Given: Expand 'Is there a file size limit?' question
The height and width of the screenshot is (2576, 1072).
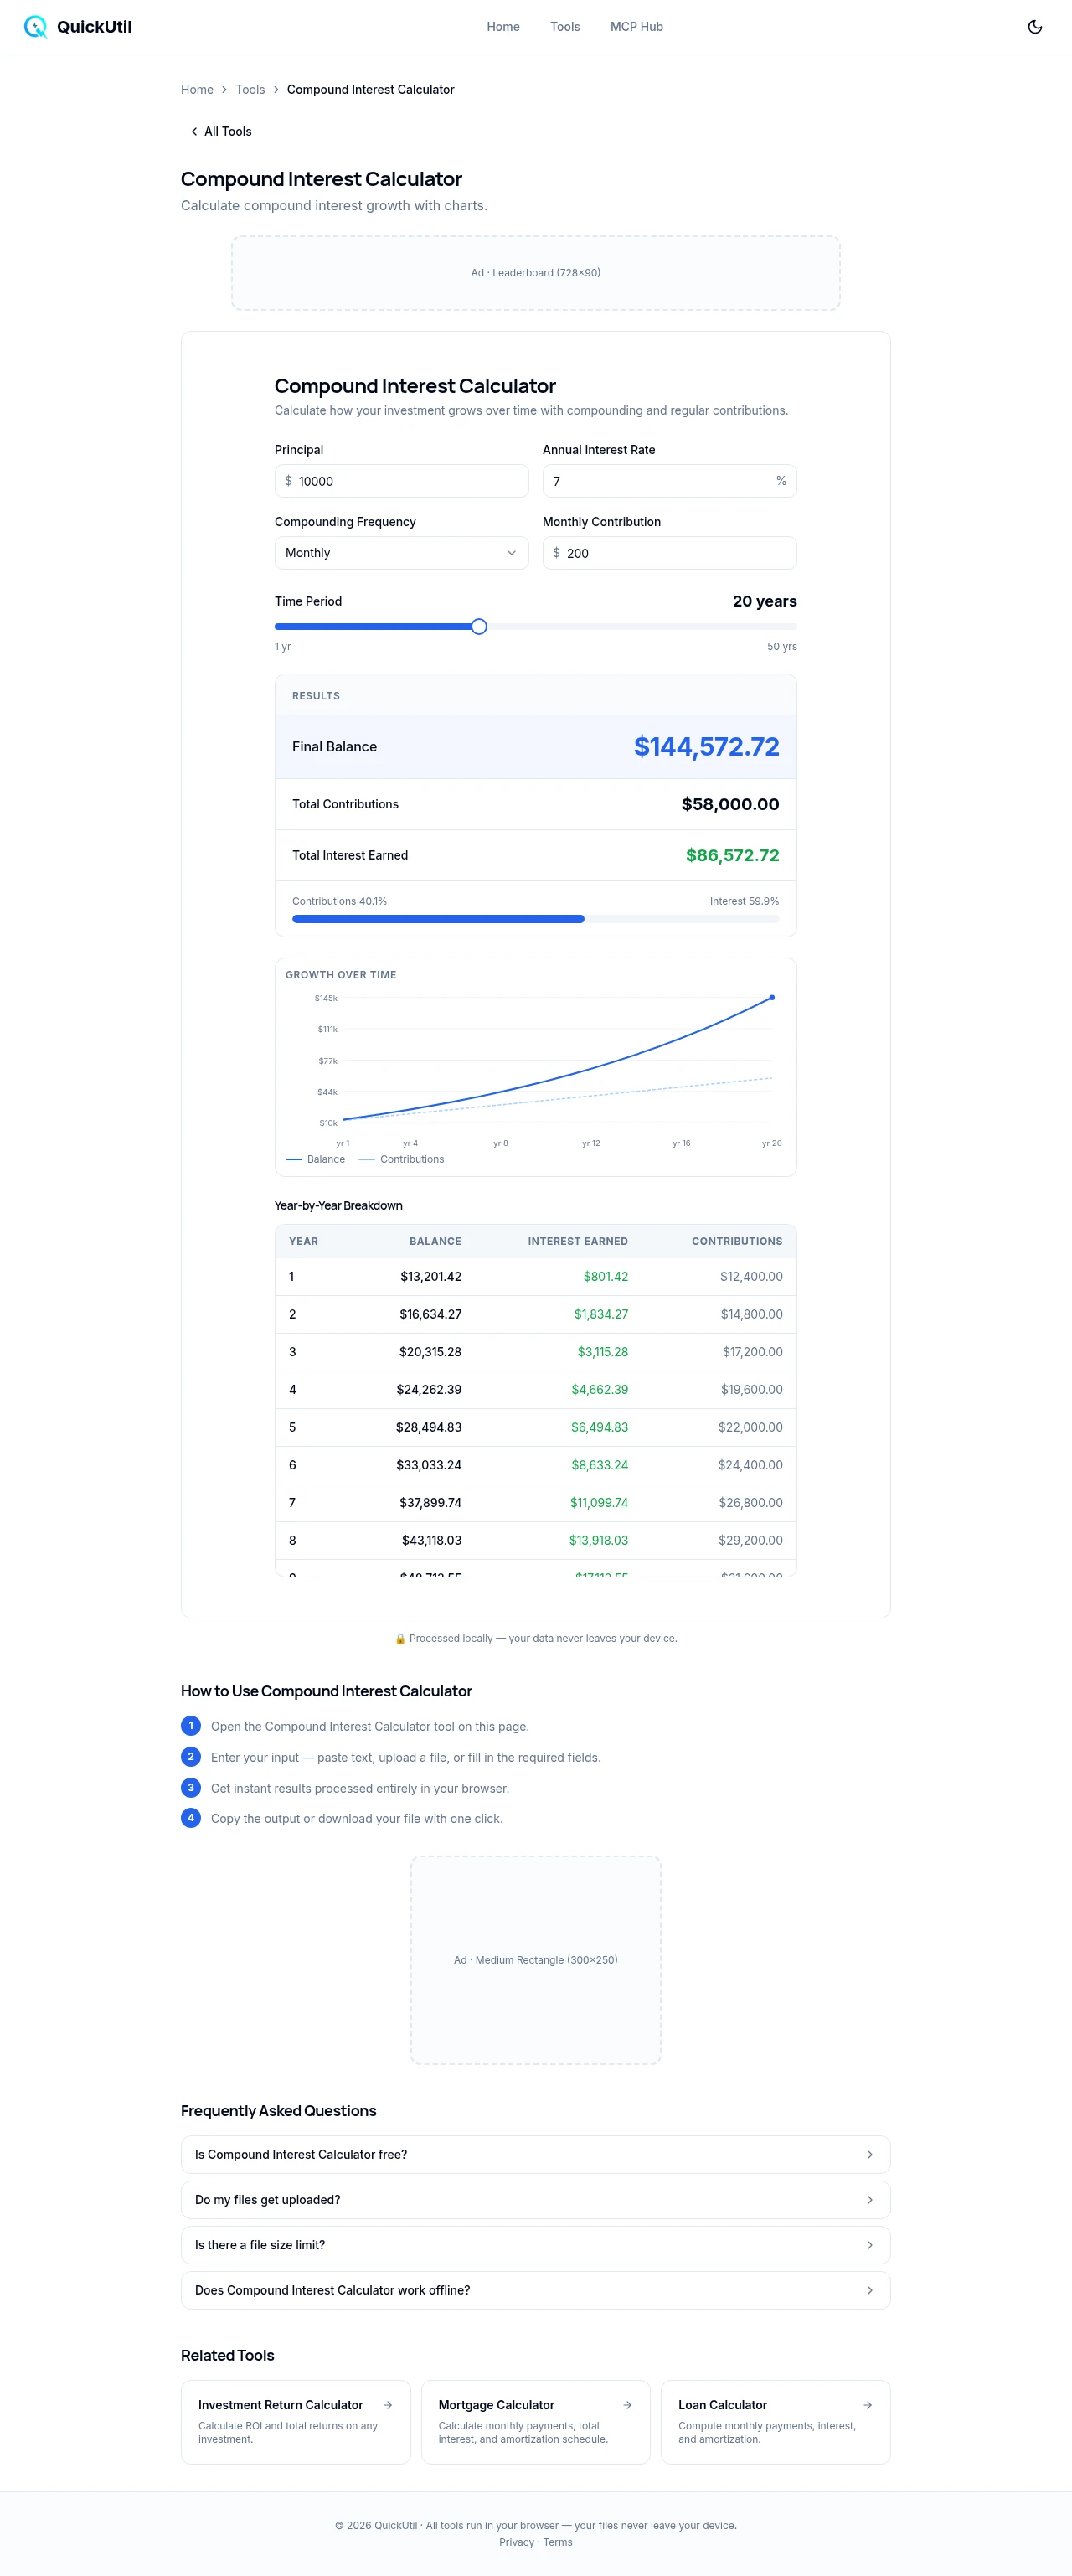Looking at the screenshot, I should (x=535, y=2244).
